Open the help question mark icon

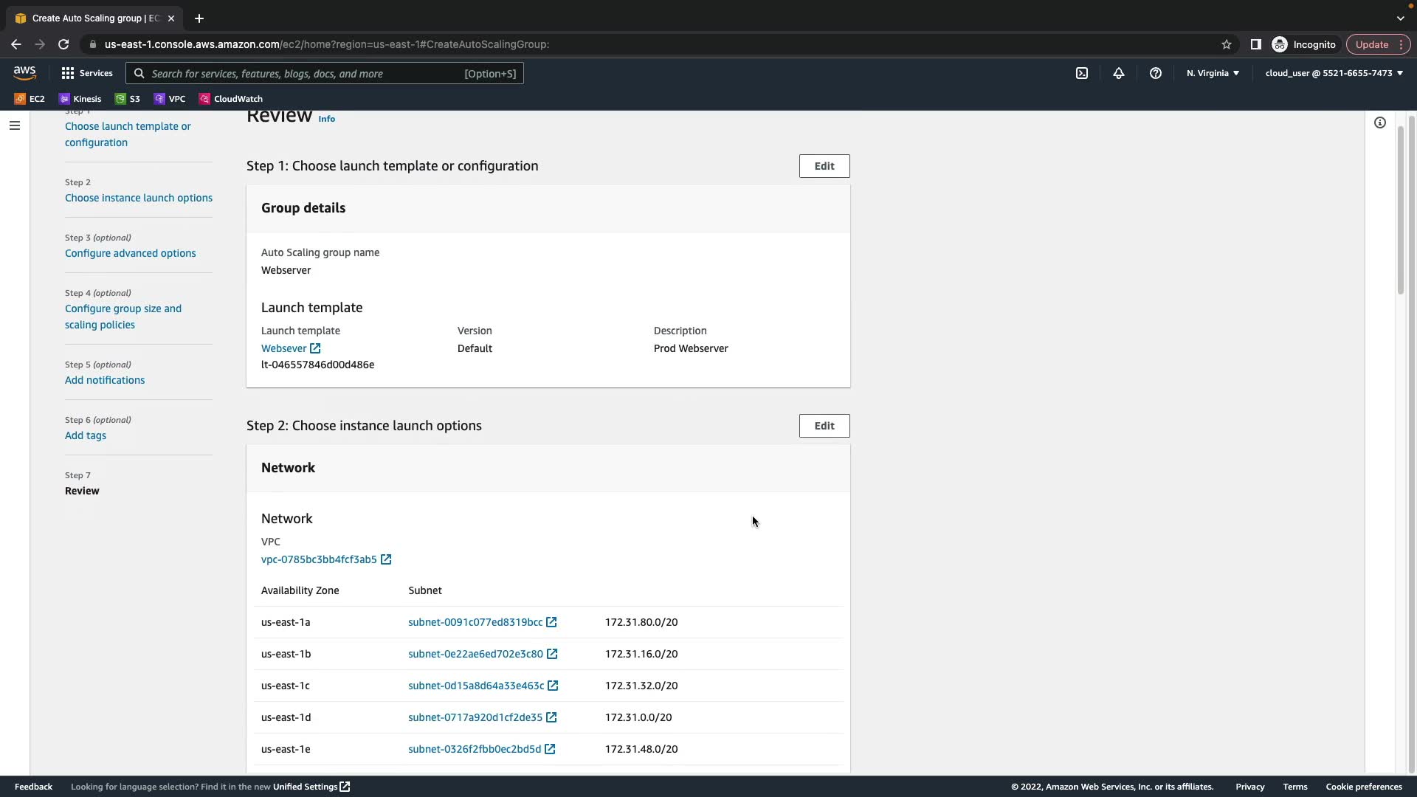[x=1156, y=73]
